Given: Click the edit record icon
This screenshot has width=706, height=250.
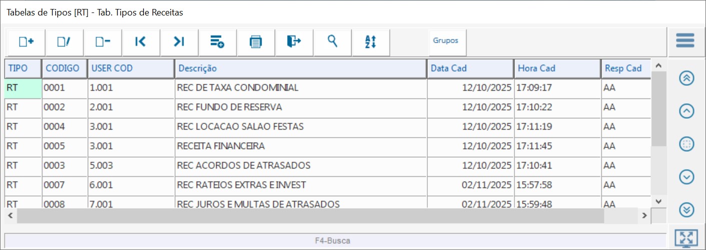Looking at the screenshot, I should [64, 42].
